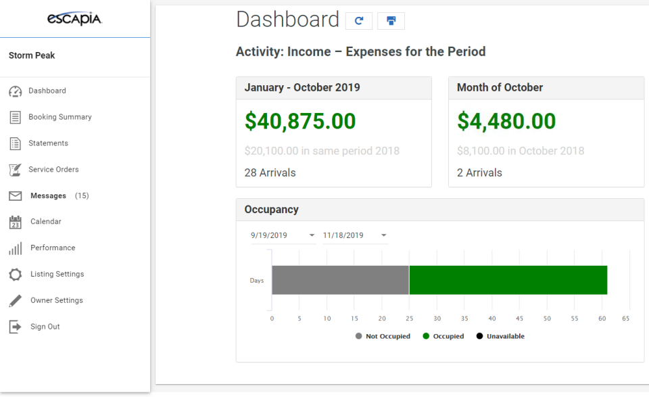Click the Dashboard gauge icon in sidebar
This screenshot has width=649, height=397.
click(x=15, y=91)
